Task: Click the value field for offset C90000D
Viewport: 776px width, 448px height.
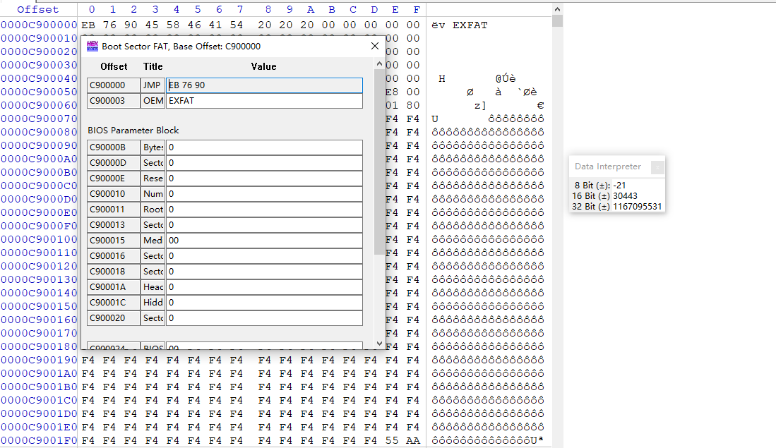Action: pyautogui.click(x=264, y=163)
